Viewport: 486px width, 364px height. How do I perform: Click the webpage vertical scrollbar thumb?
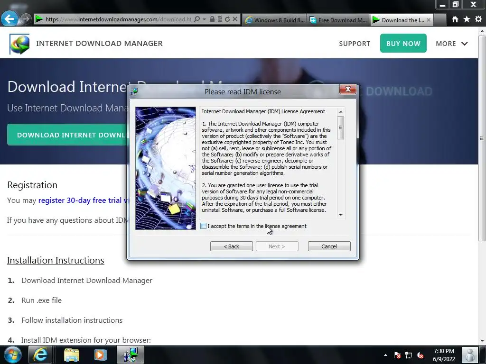tap(482, 138)
